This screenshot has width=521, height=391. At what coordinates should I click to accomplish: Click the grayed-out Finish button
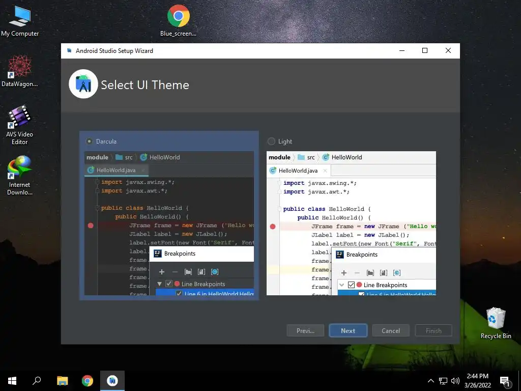click(x=433, y=330)
